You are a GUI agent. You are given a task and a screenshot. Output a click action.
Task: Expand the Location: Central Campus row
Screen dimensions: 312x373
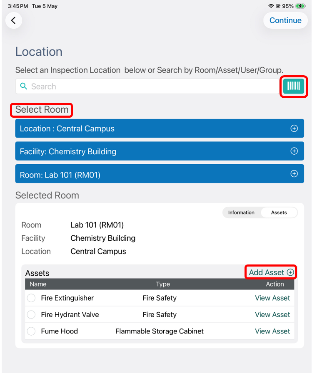[x=160, y=128]
